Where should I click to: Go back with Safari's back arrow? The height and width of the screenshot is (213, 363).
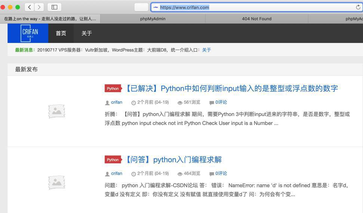(x=30, y=7)
